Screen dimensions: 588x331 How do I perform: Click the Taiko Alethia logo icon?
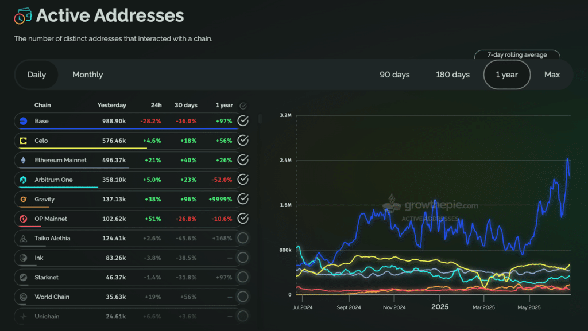point(23,239)
